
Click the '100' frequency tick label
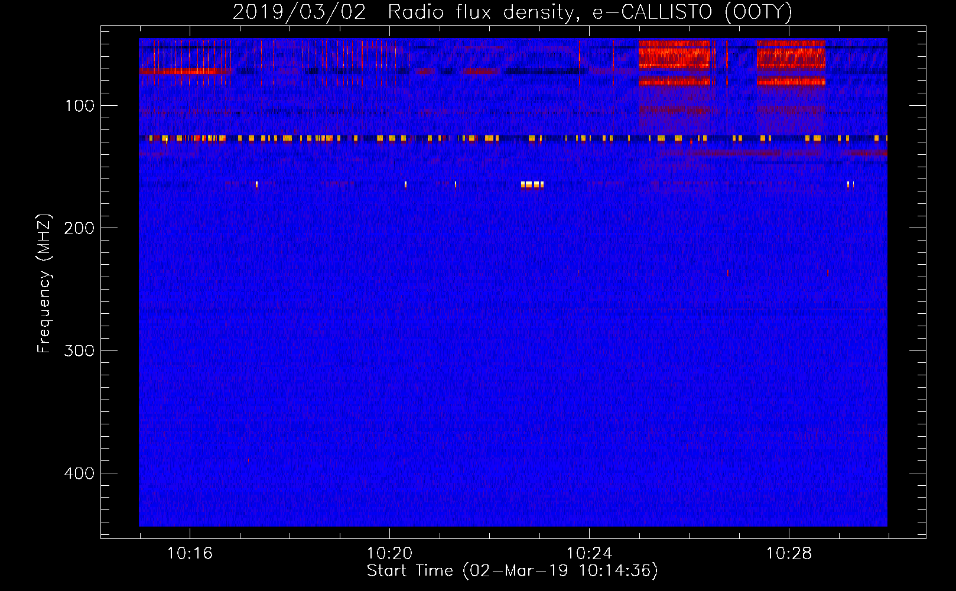[80, 106]
